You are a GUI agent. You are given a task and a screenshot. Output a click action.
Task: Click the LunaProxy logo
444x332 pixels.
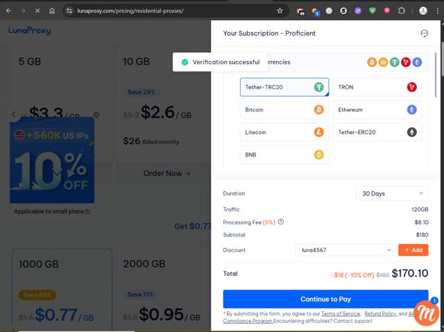tap(29, 30)
